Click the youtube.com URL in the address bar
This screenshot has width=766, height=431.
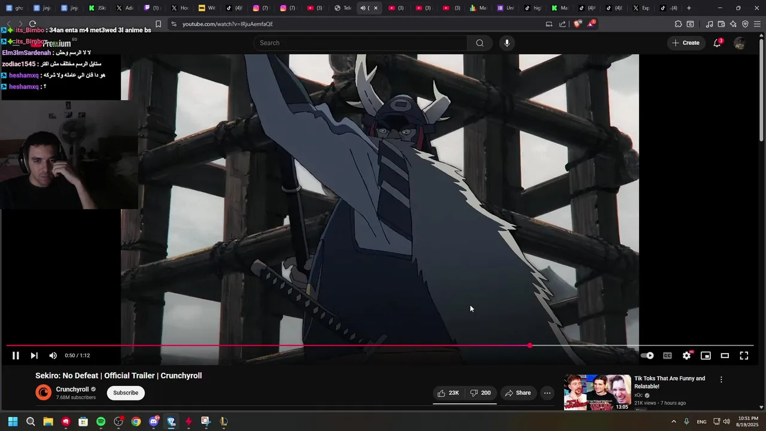pos(227,24)
